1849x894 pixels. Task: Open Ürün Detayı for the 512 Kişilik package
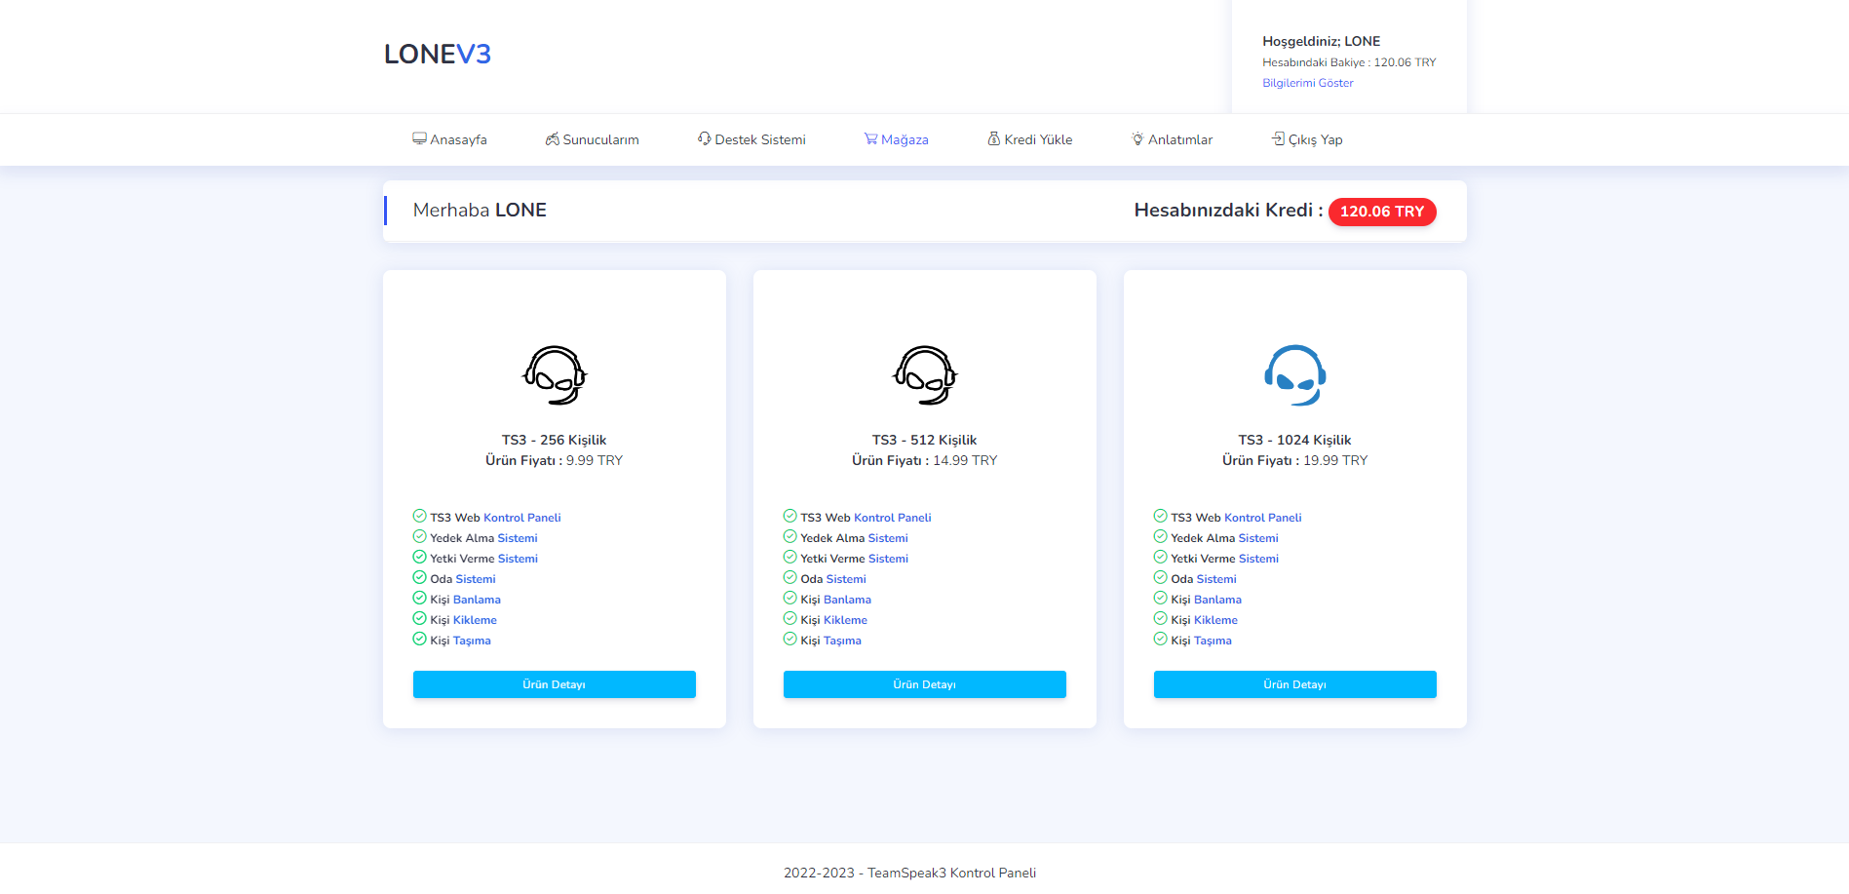click(925, 684)
